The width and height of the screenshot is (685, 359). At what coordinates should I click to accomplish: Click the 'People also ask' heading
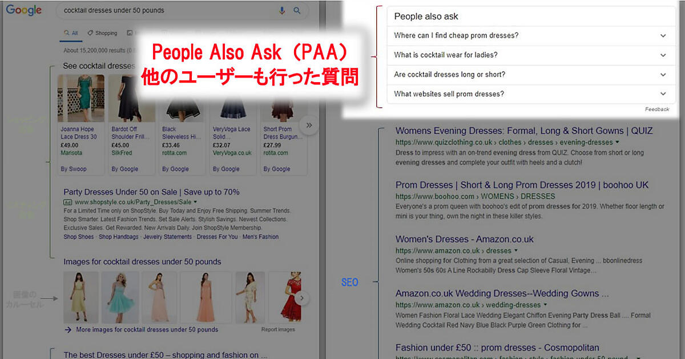(x=426, y=17)
